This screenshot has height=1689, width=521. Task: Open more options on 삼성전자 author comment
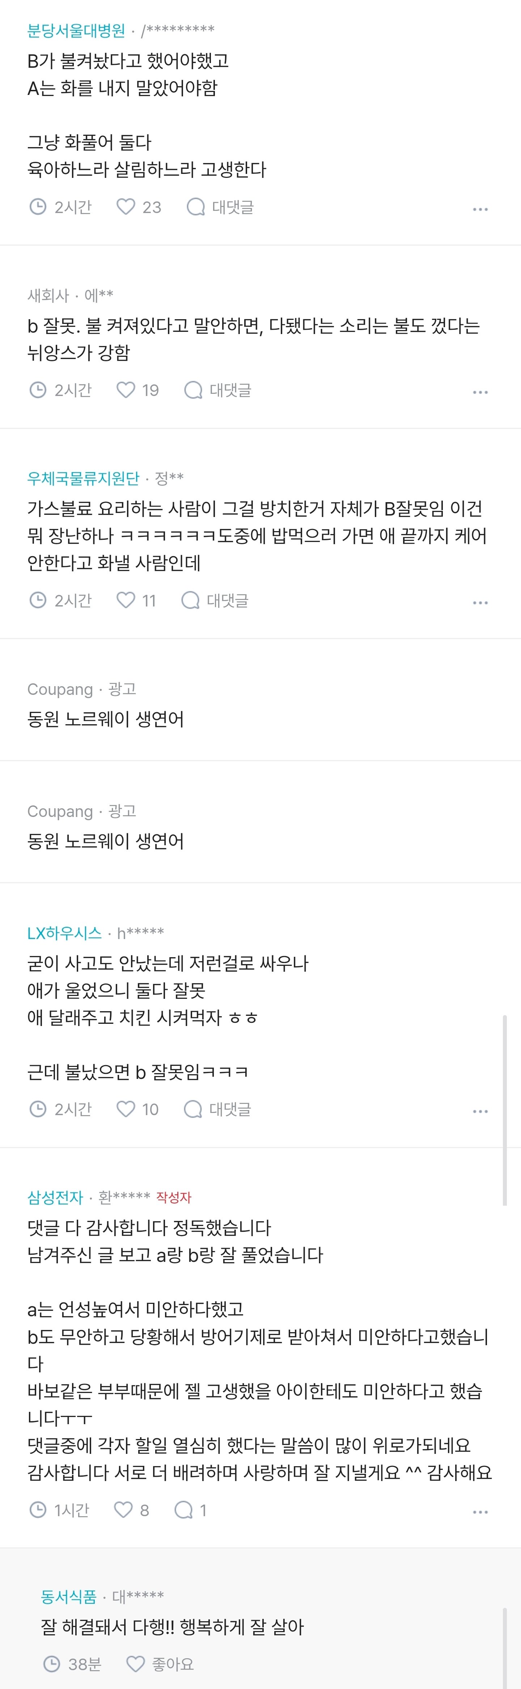[480, 1511]
